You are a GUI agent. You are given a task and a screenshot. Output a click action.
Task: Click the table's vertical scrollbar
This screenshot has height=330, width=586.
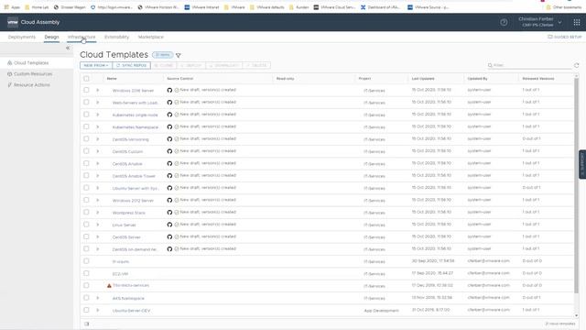pos(576,185)
